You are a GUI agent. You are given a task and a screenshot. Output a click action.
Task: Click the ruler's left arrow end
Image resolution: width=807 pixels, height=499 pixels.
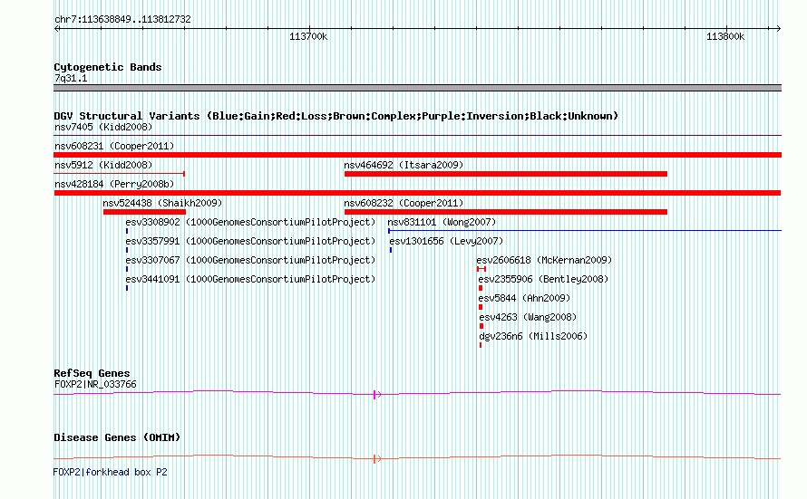(57, 29)
